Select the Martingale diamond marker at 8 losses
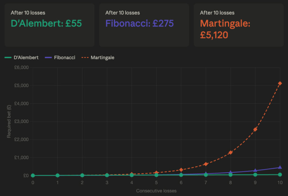Screen dimensions: 288x196 230,152
